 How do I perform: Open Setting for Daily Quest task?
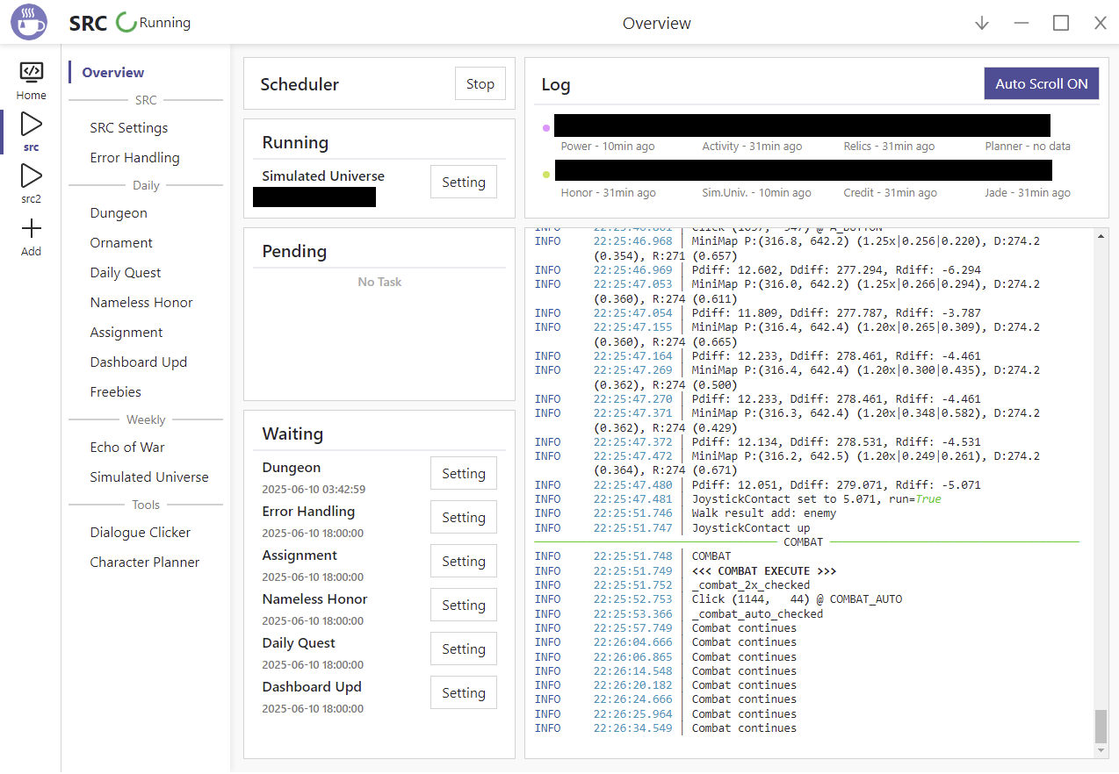pos(464,649)
